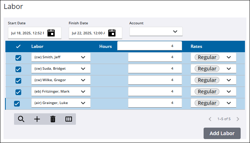
Task: Open labor dropdown for Suda, Bridget
Action: click(x=83, y=69)
